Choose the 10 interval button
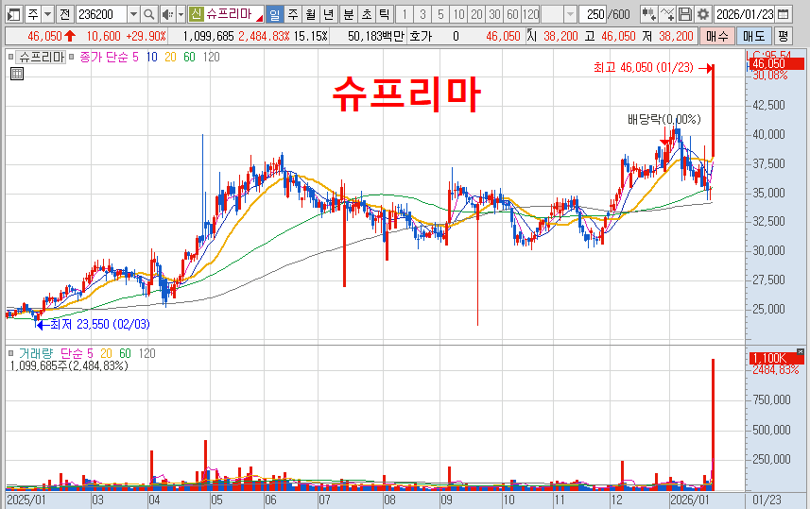This screenshot has width=810, height=509. [x=458, y=14]
